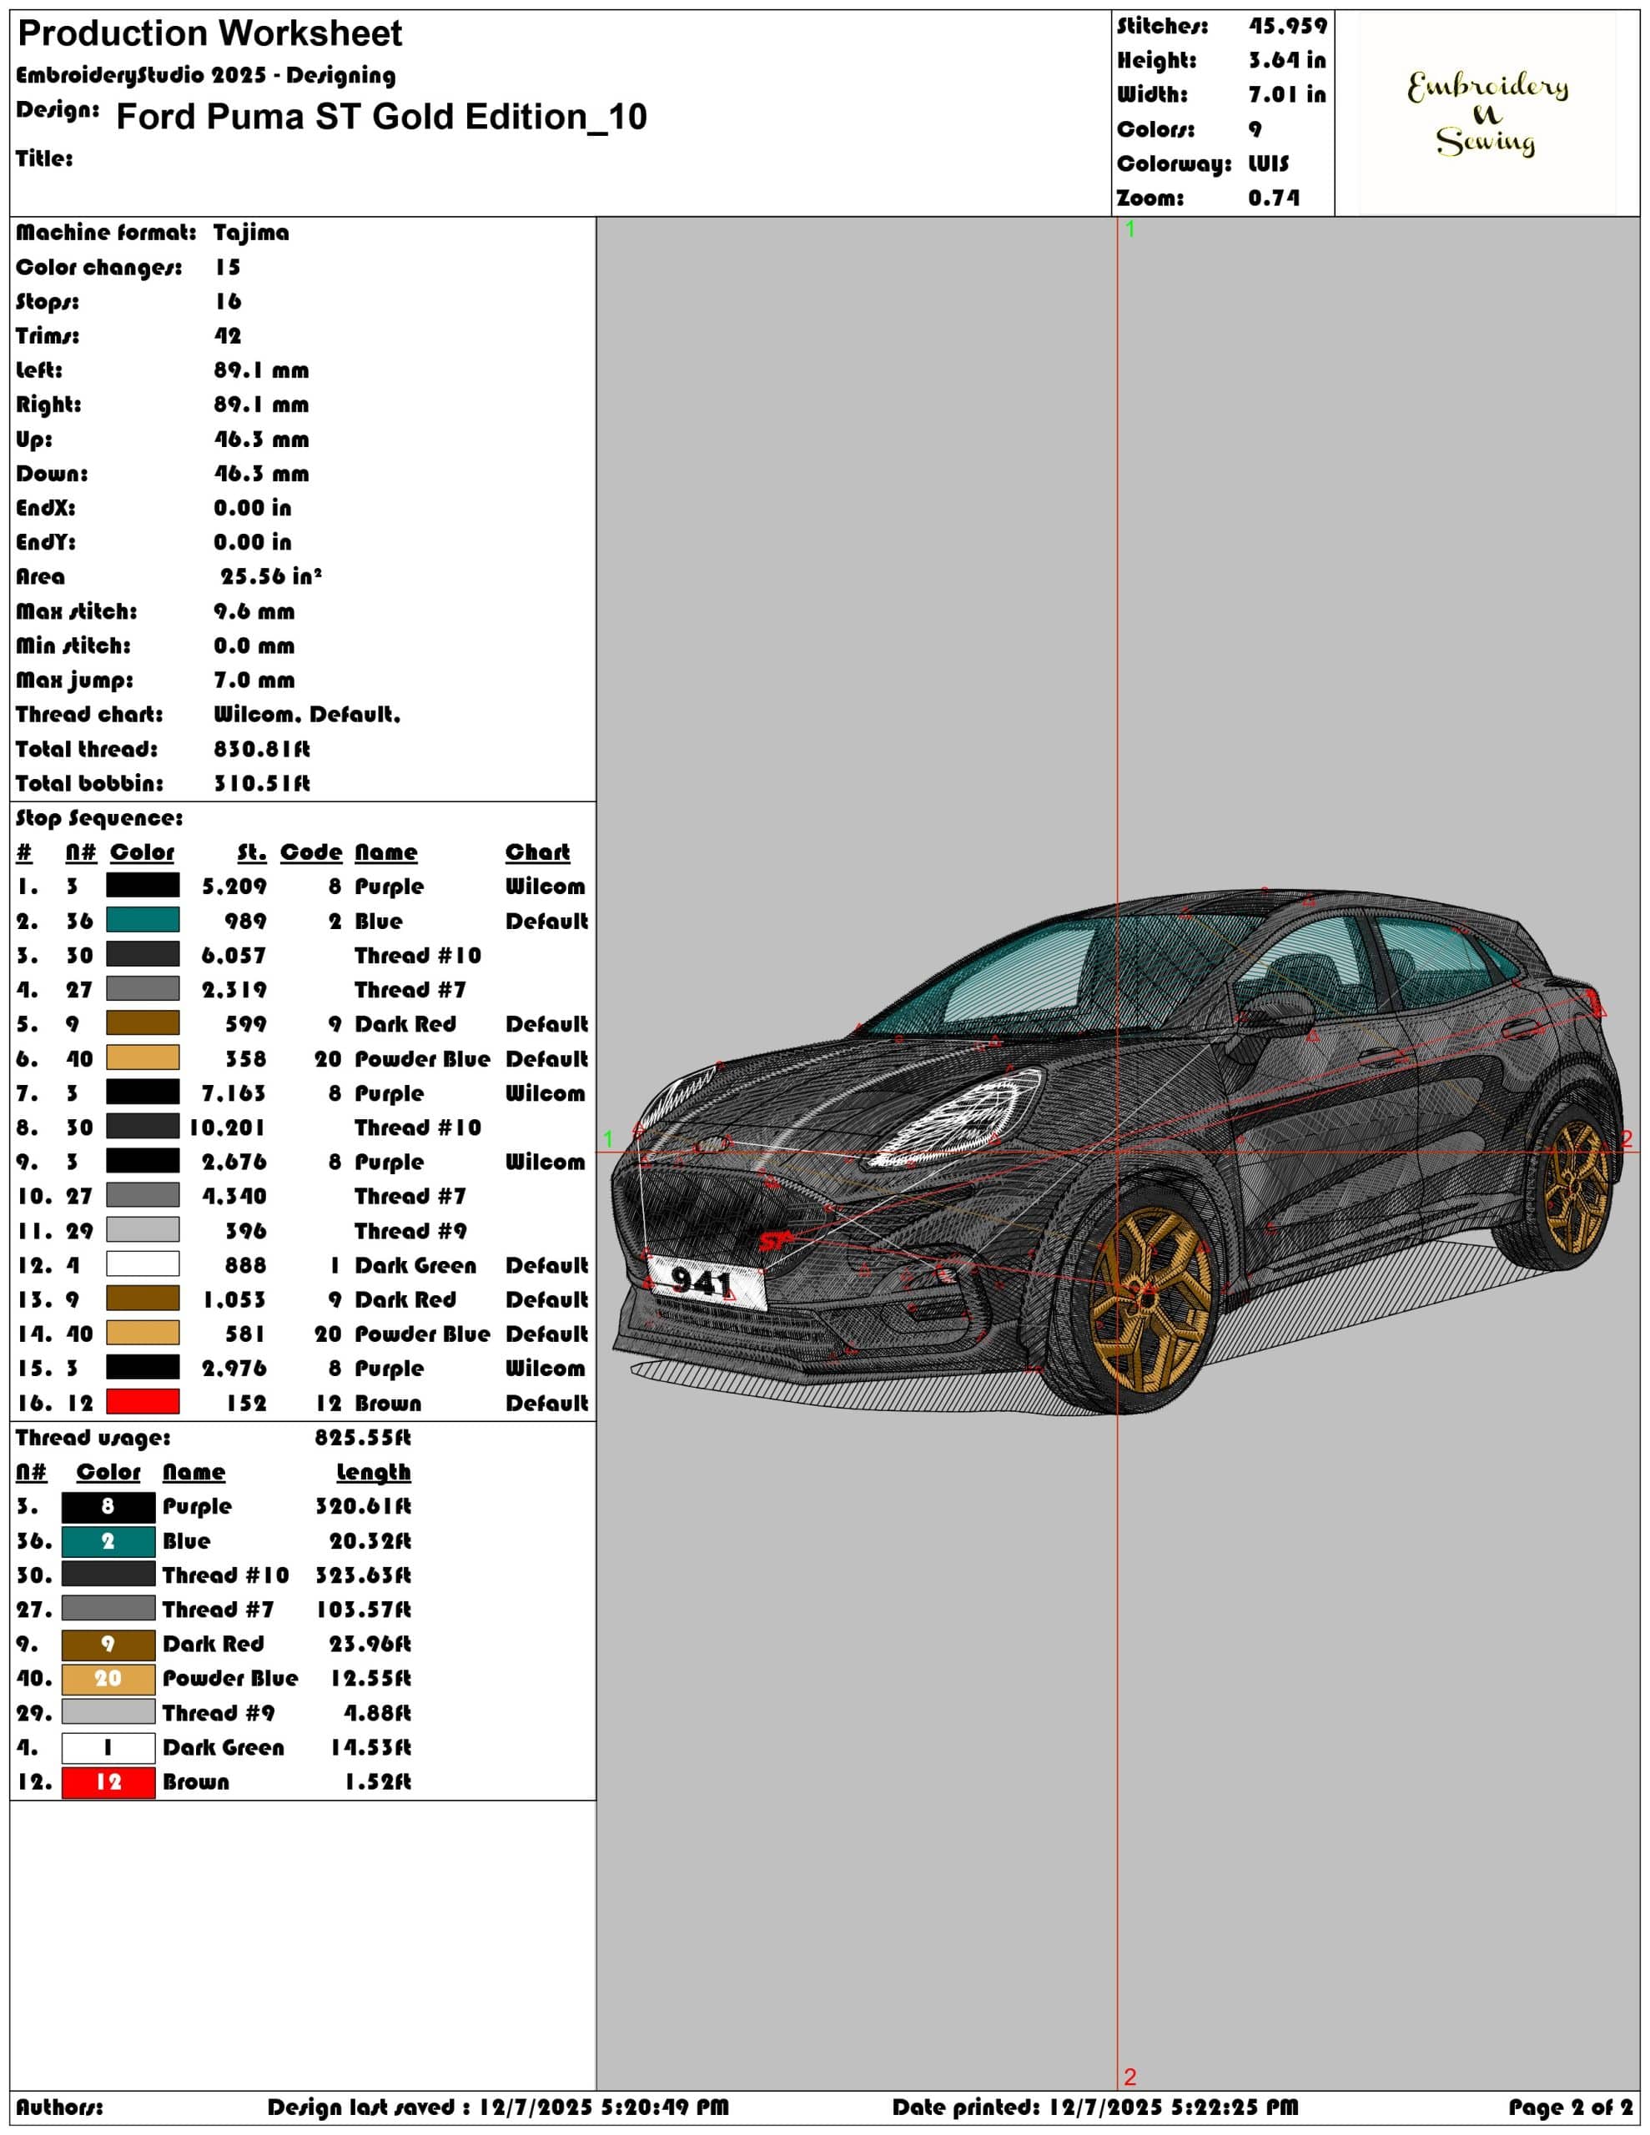This screenshot has height=2135, width=1650.
Task: Click the Color changes value 15
Action: pyautogui.click(x=228, y=267)
